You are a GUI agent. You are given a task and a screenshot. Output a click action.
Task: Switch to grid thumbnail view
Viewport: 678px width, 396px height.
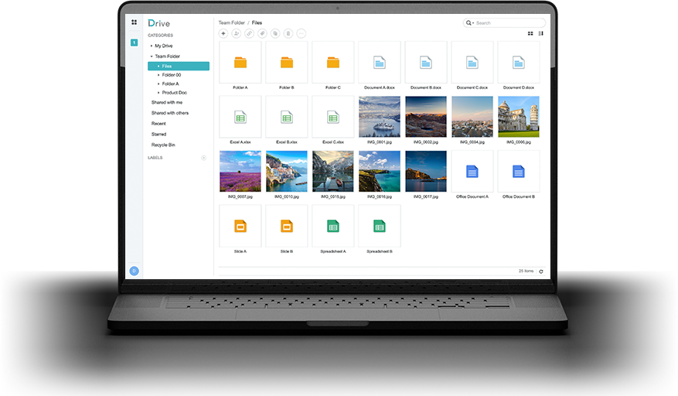coord(530,33)
